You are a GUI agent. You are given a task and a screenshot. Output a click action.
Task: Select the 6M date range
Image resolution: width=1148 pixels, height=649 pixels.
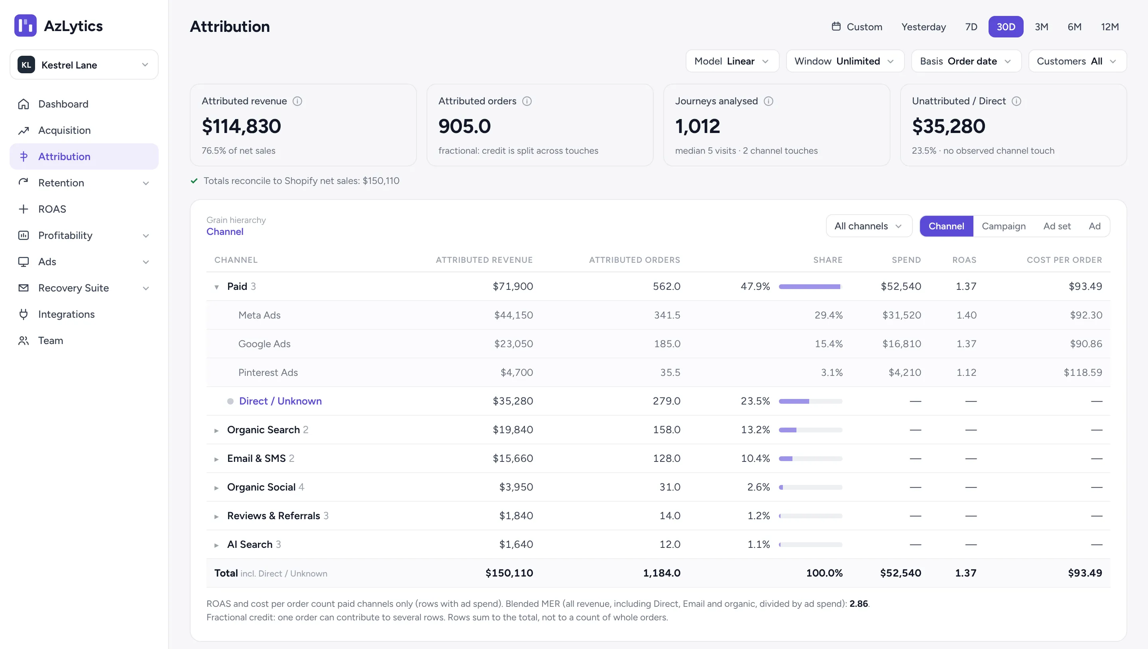1074,27
